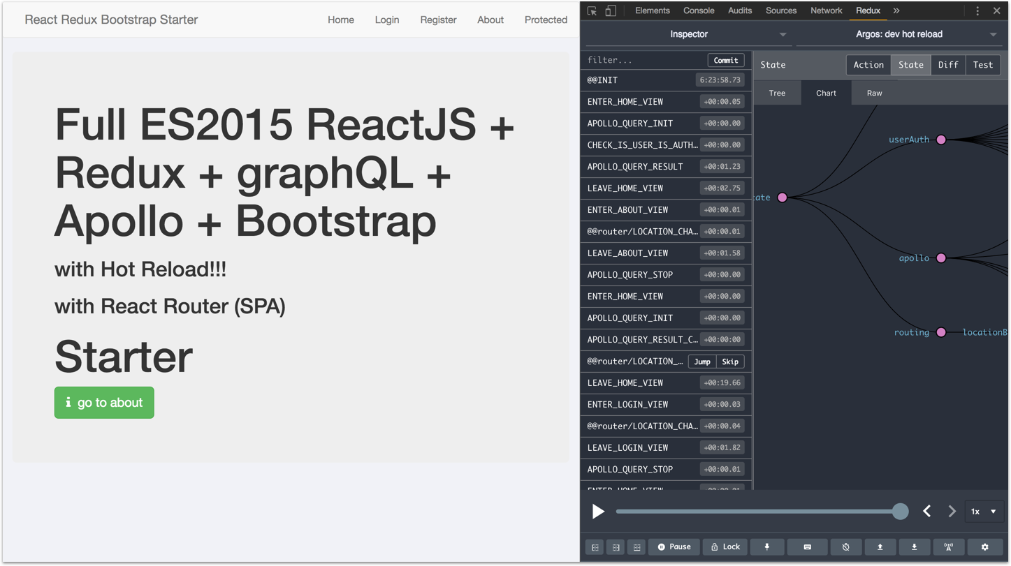Open remote monitoring antenna icon
The width and height of the screenshot is (1011, 566).
[948, 547]
